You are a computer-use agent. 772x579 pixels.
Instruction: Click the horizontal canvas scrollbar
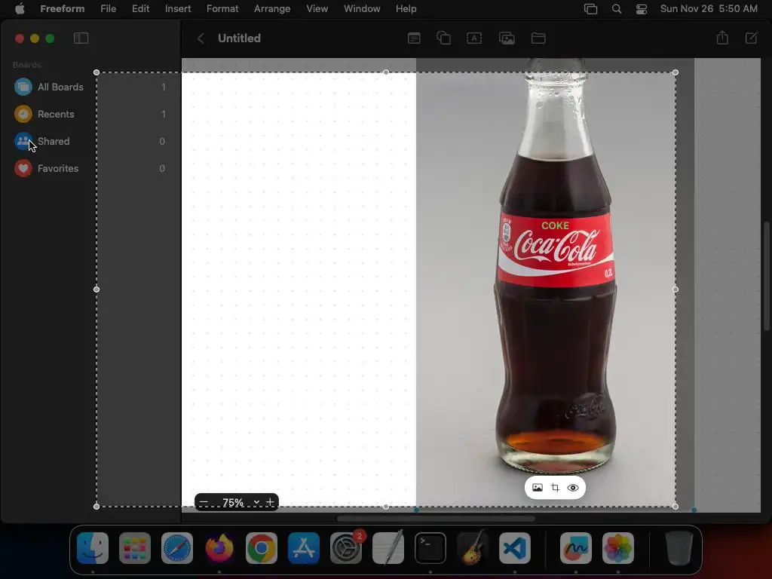tap(436, 519)
